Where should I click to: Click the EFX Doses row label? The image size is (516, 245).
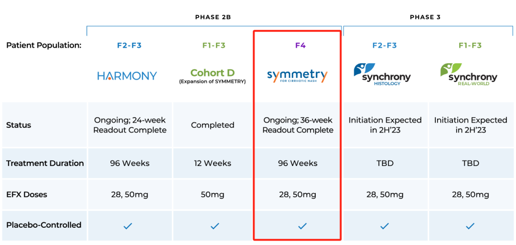(x=27, y=195)
